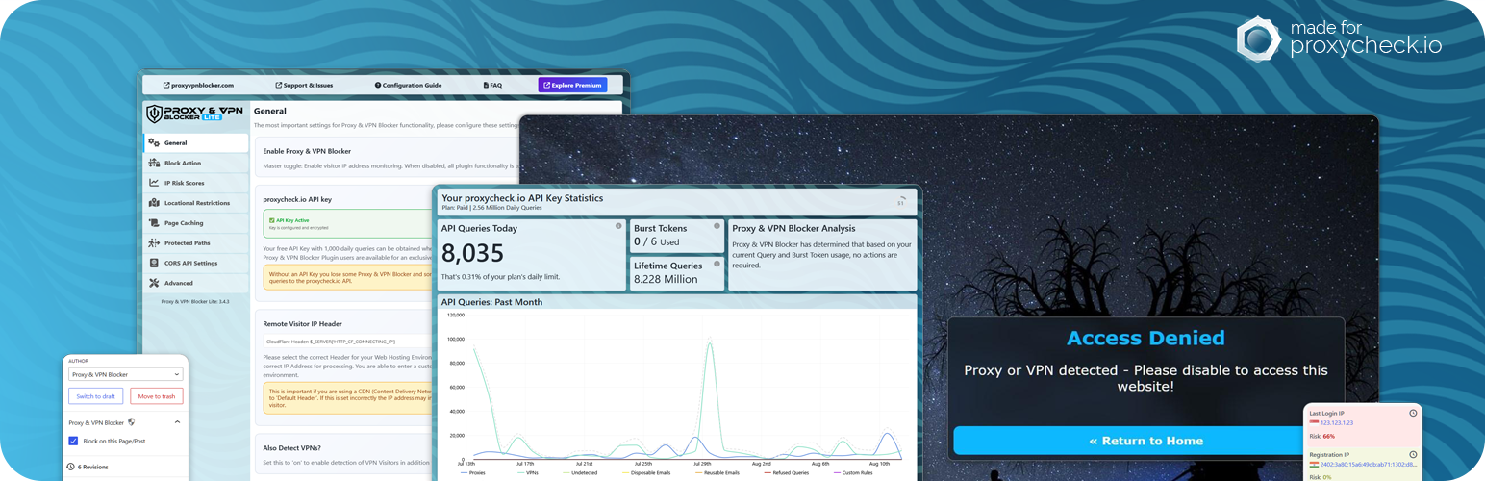Viewport: 1485px width, 481px height.
Task: Open the Page Caching tab
Action: (x=196, y=223)
